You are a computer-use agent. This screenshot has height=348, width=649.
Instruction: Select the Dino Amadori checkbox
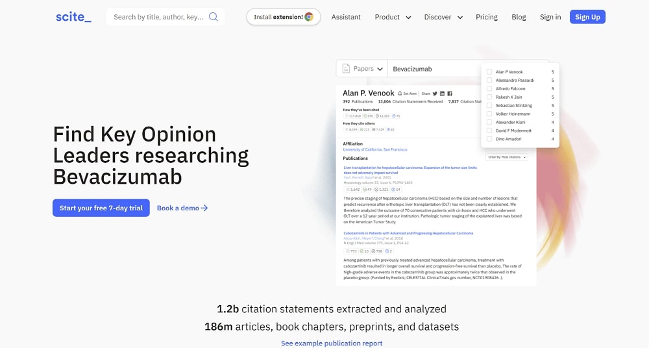pyautogui.click(x=489, y=139)
